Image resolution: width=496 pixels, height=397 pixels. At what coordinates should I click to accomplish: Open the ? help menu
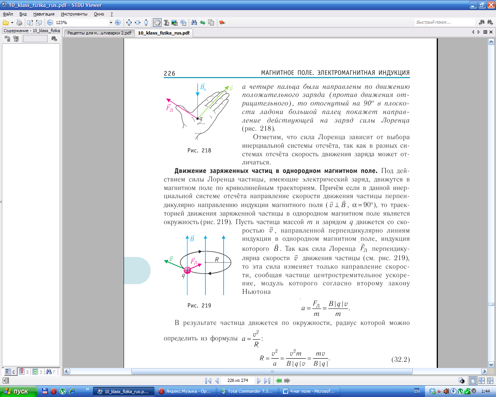pos(112,14)
